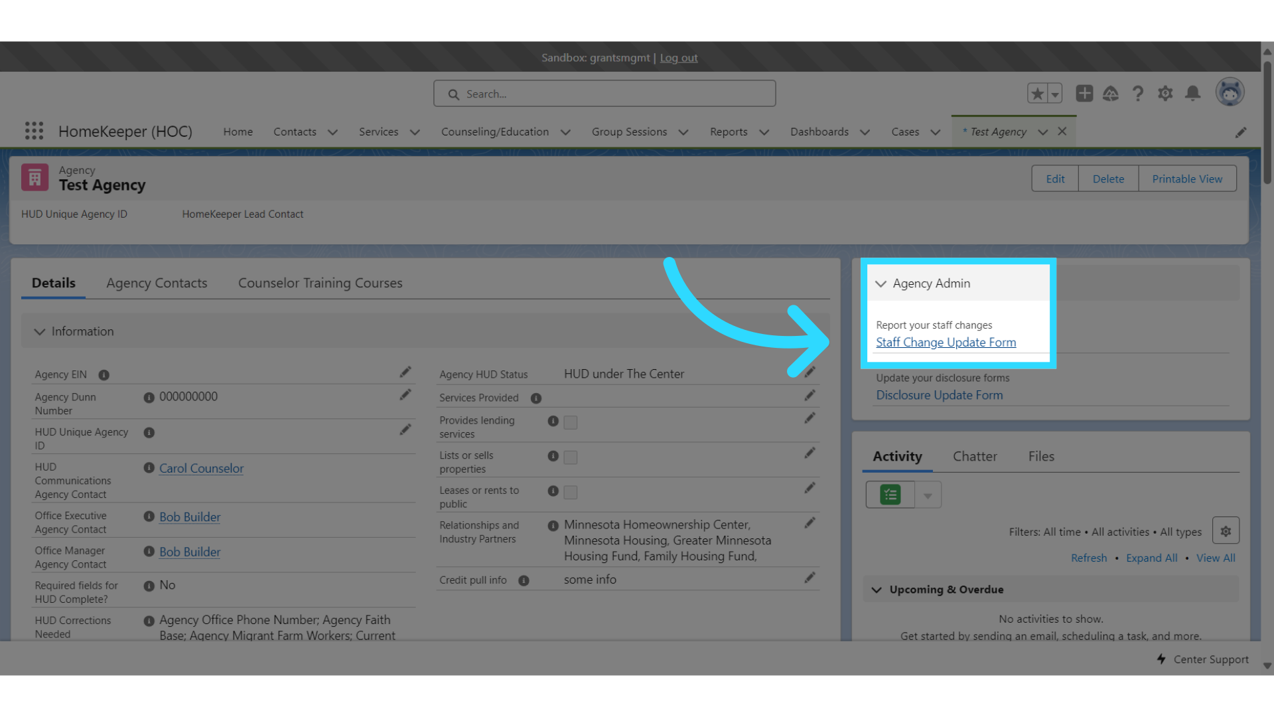Click info icon next to Credit pull info
Image resolution: width=1274 pixels, height=717 pixels.
tap(524, 580)
